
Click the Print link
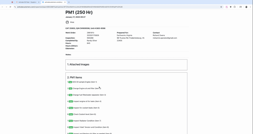[72, 22]
